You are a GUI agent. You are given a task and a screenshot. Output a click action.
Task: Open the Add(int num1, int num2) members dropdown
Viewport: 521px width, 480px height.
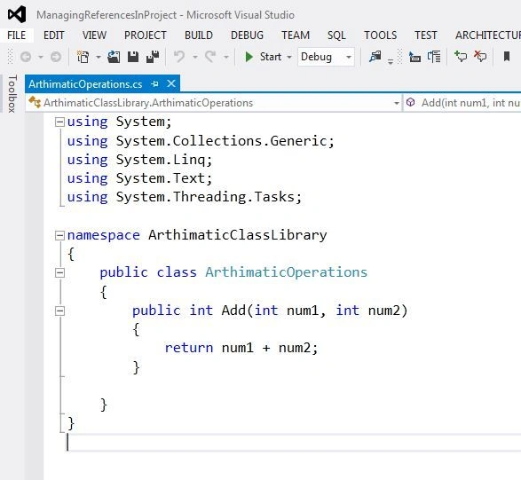point(462,103)
